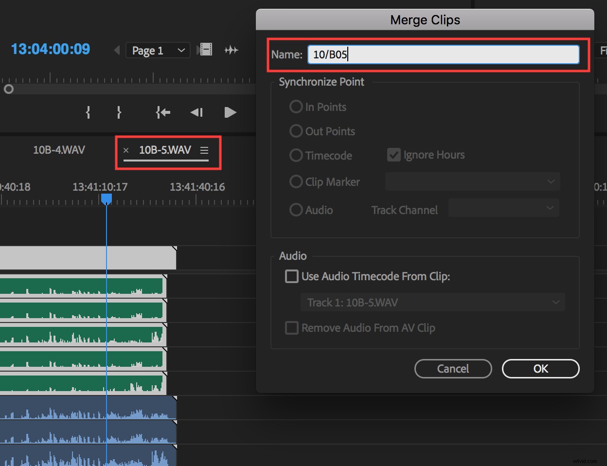Enable the Ignore Hours checkbox
The width and height of the screenshot is (607, 466).
tap(394, 154)
